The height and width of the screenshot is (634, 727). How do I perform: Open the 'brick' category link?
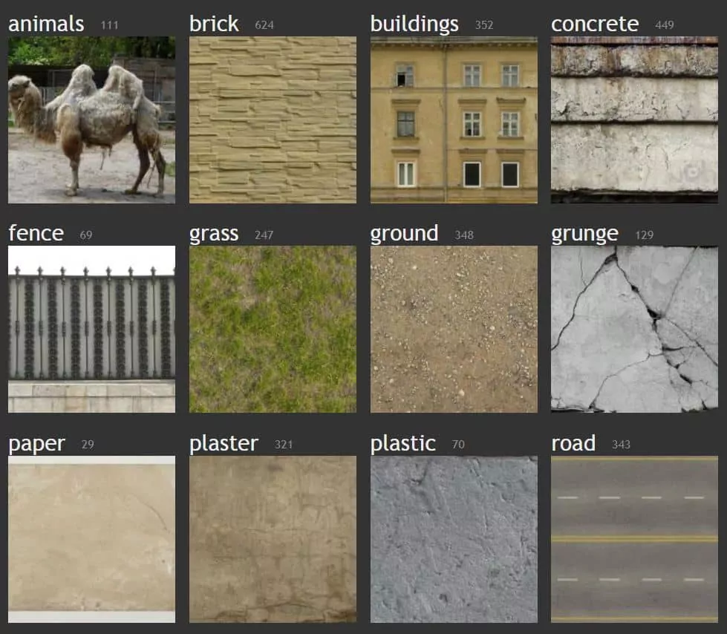pyautogui.click(x=215, y=24)
